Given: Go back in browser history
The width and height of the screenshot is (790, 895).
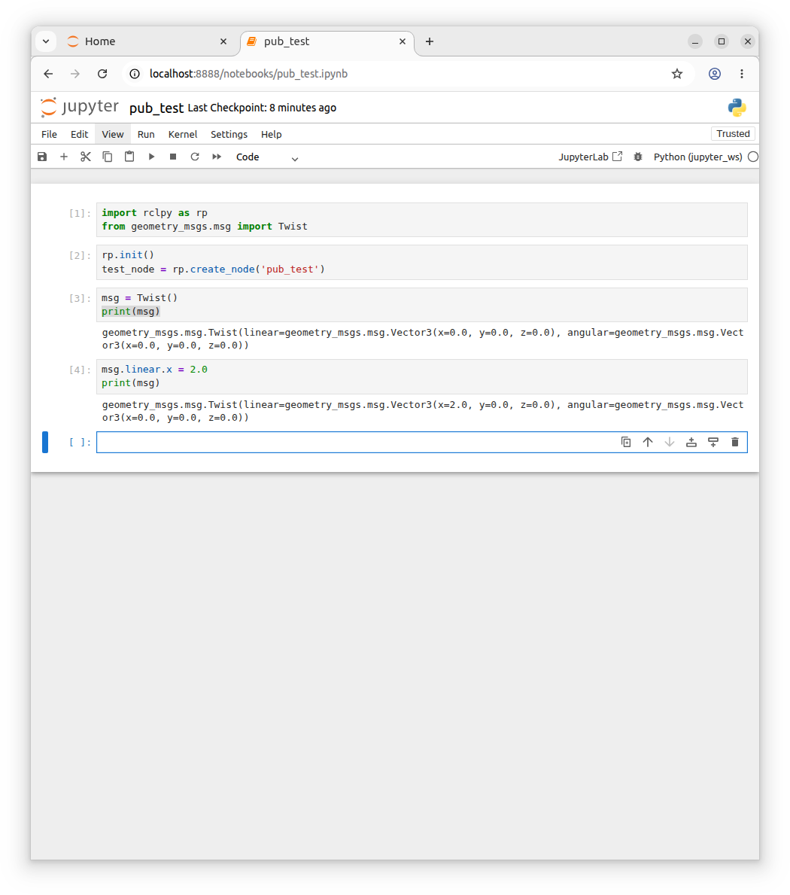Looking at the screenshot, I should click(48, 74).
